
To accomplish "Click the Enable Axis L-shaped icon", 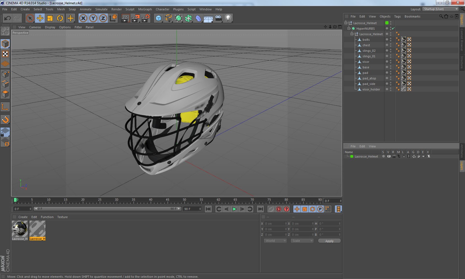I will pos(5,107).
